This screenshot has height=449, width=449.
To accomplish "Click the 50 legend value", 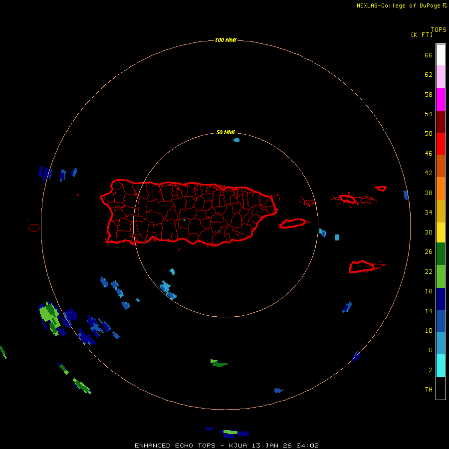I will 429,133.
